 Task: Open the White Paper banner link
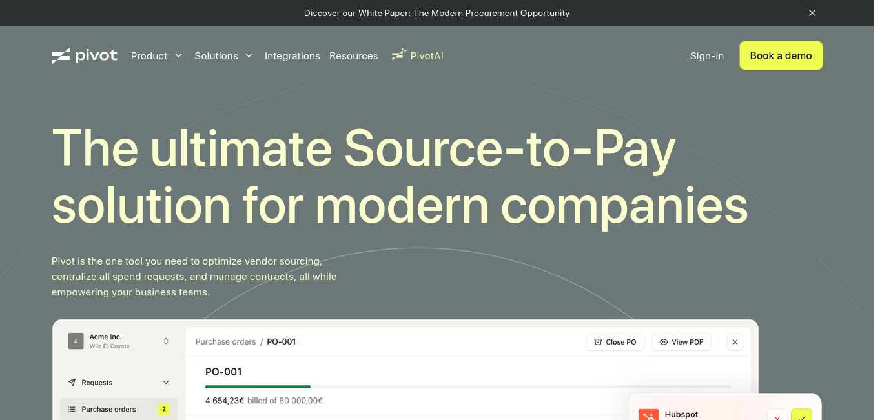click(436, 13)
